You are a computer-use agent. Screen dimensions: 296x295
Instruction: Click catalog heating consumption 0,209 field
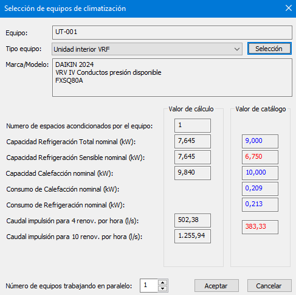[260, 189]
